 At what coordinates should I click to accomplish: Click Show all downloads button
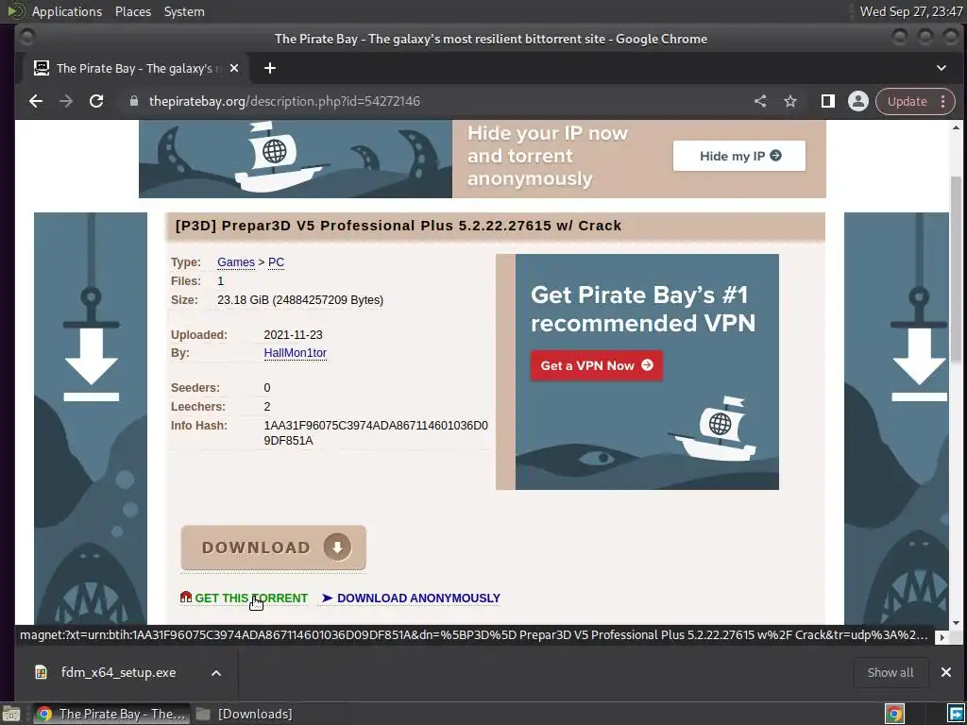(x=890, y=672)
